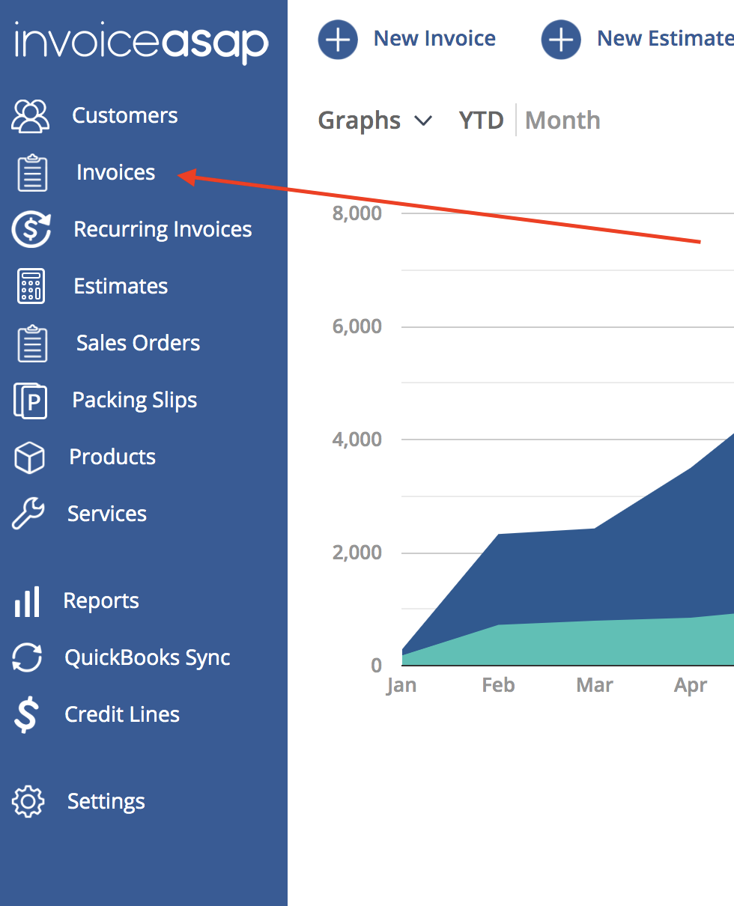Open Settings using the gear icon

[x=28, y=801]
